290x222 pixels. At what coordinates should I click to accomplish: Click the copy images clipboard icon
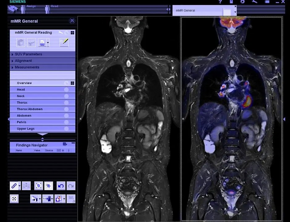[x=59, y=199]
